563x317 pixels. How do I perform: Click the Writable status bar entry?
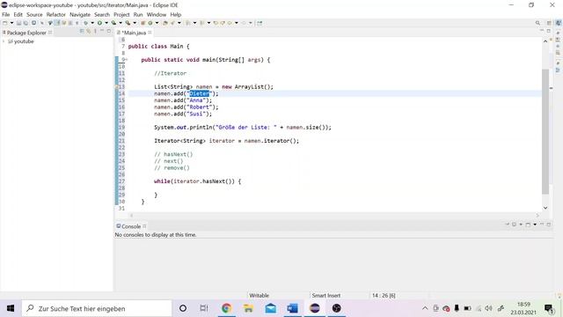(x=259, y=296)
